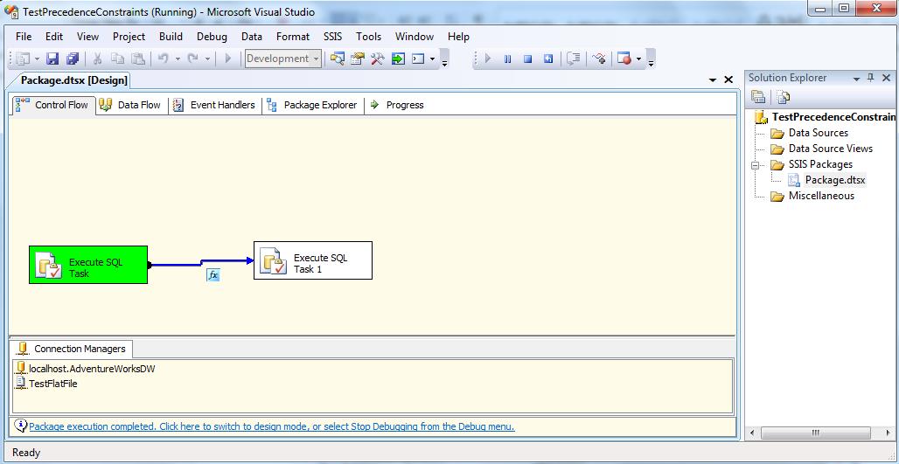899x464 pixels.
Task: Click the 'Package execution completed' link
Action: tap(271, 427)
